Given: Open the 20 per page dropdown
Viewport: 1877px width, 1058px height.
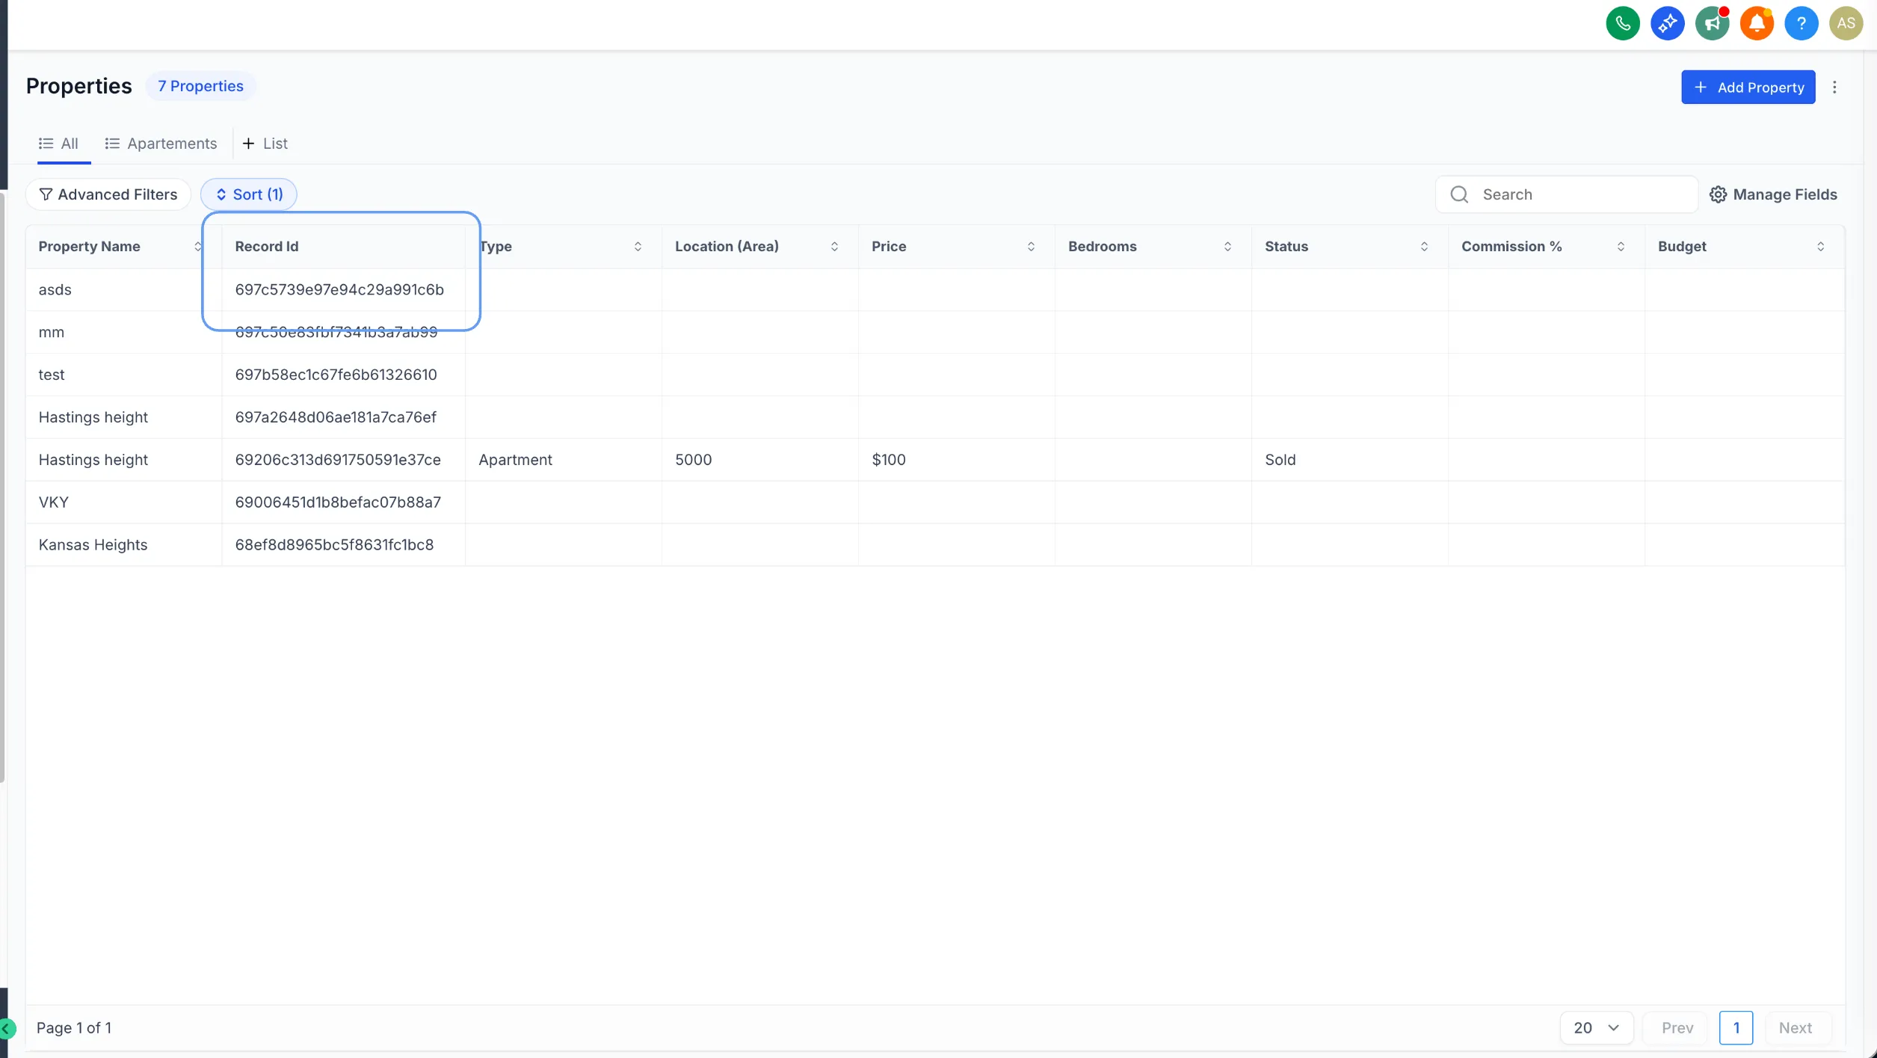Looking at the screenshot, I should pyautogui.click(x=1596, y=1027).
